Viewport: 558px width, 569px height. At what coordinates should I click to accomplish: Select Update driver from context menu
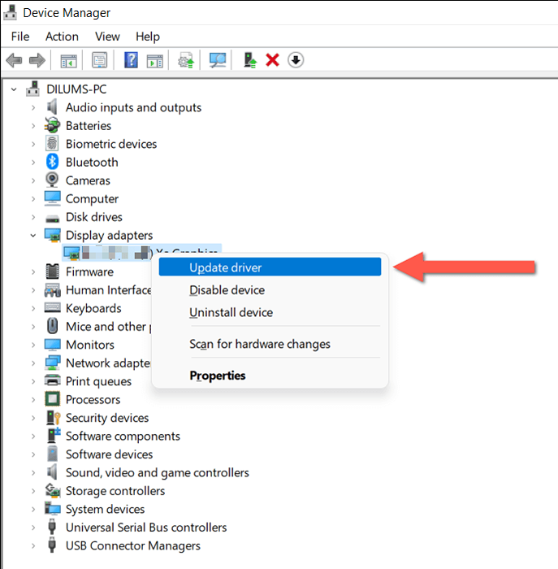(x=270, y=267)
